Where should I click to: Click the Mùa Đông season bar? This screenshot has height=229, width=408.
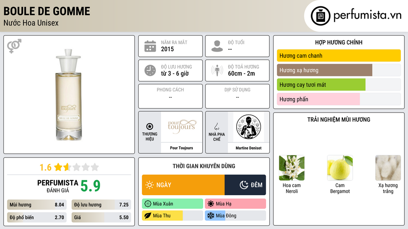pos(235,215)
